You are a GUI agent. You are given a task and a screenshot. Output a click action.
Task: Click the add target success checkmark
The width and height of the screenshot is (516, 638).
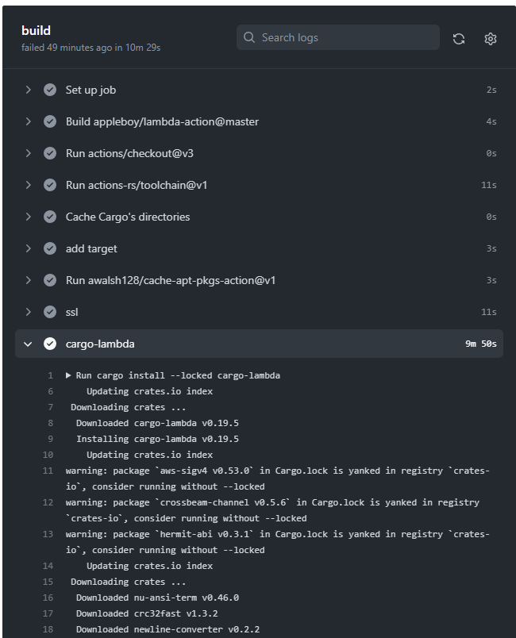pos(50,248)
